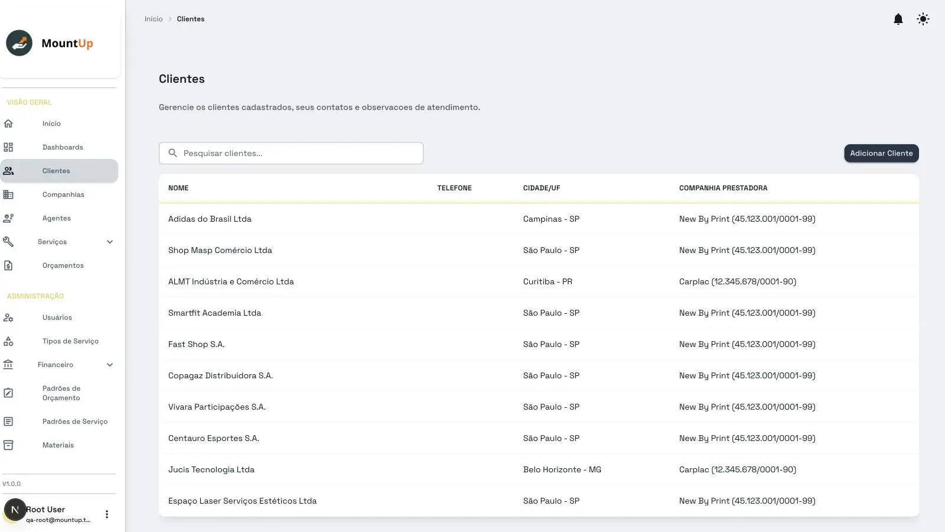Click the Root User avatar
The width and height of the screenshot is (945, 532).
(15, 510)
